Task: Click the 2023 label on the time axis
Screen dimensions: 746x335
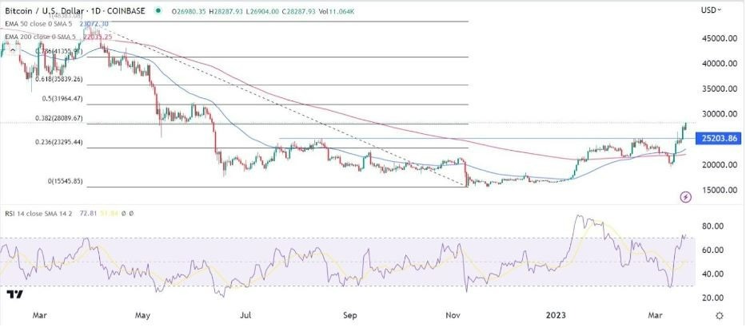Action: click(x=555, y=316)
